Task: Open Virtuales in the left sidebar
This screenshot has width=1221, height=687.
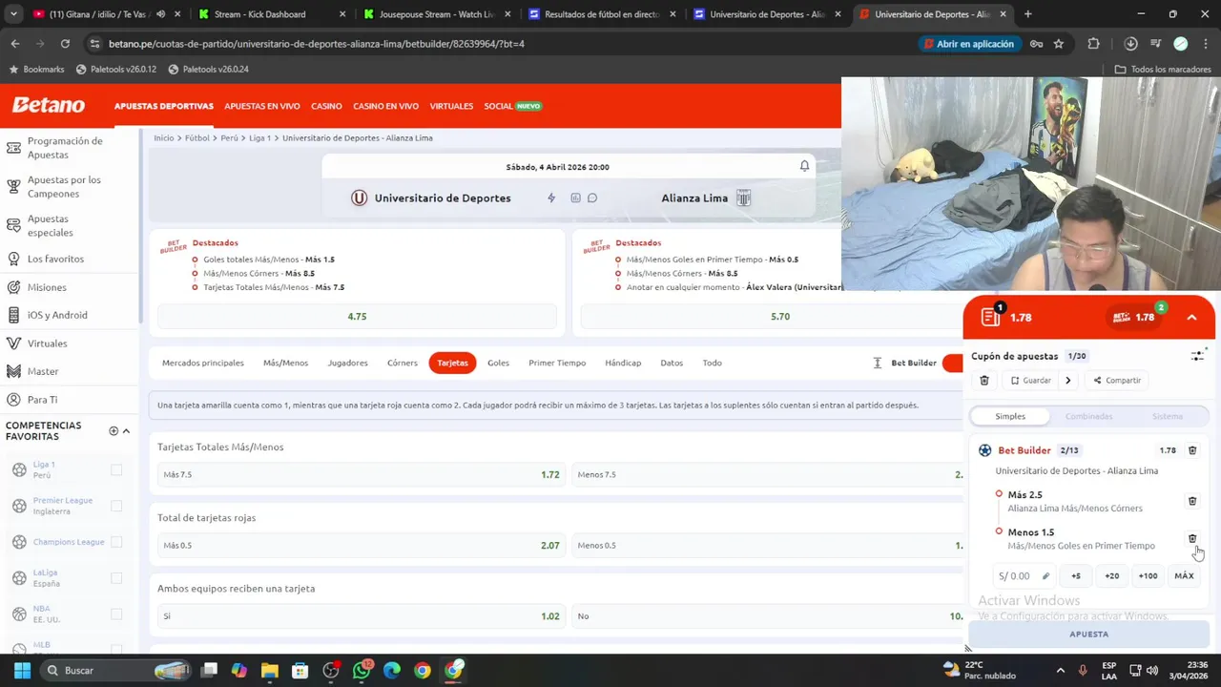Action: [x=47, y=343]
